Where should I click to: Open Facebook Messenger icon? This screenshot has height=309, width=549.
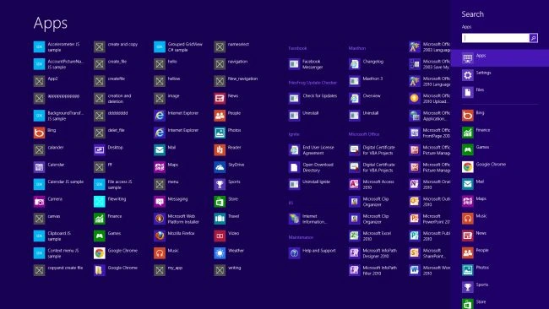294,64
